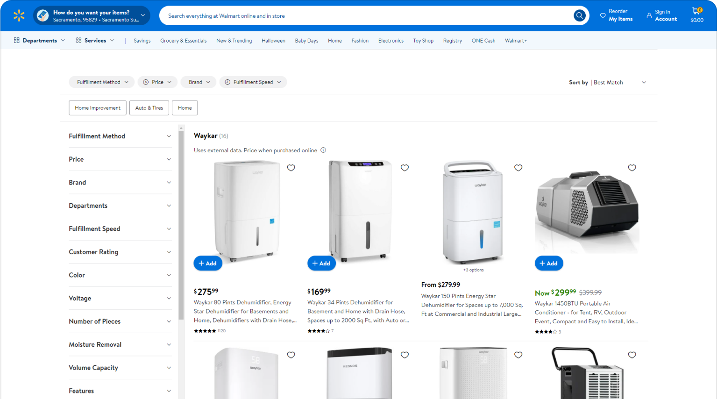Favorite the second-row third white product

point(518,355)
